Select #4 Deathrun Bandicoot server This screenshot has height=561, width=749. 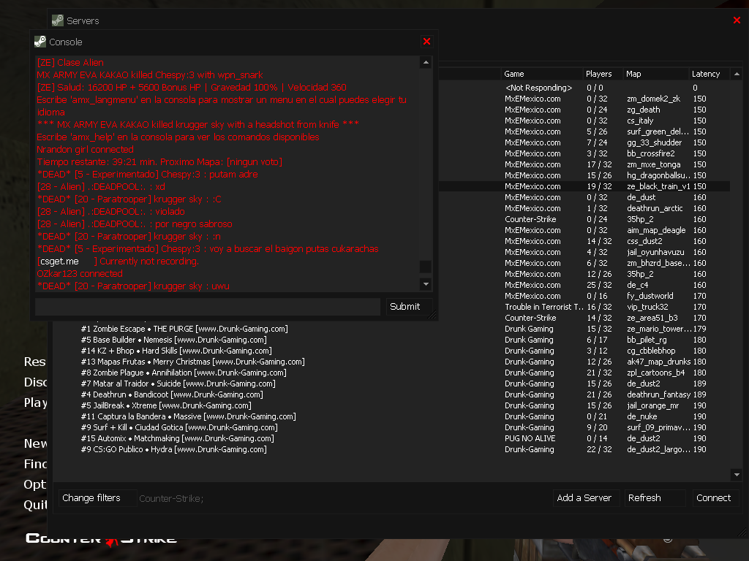[392, 395]
